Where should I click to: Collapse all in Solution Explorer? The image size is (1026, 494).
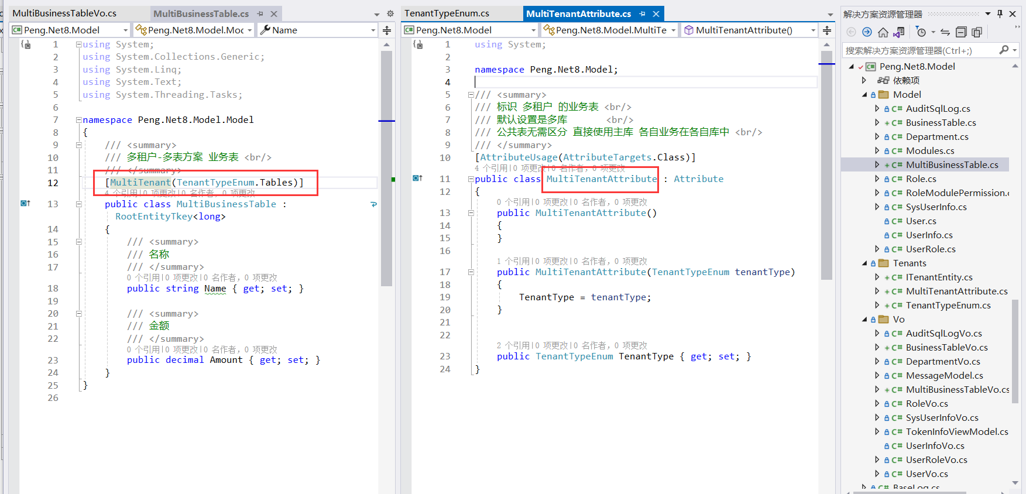pyautogui.click(x=961, y=32)
